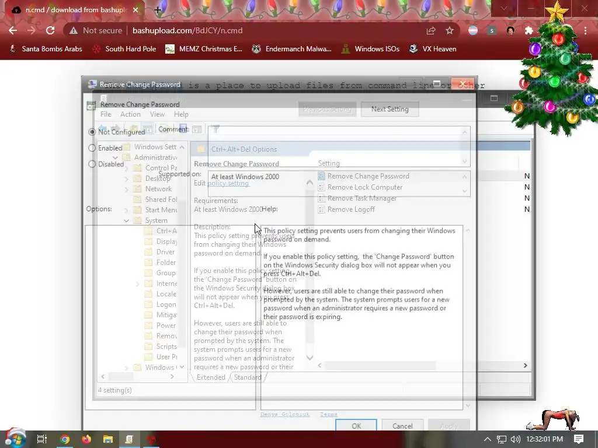Switch to Extended tab

click(211, 377)
